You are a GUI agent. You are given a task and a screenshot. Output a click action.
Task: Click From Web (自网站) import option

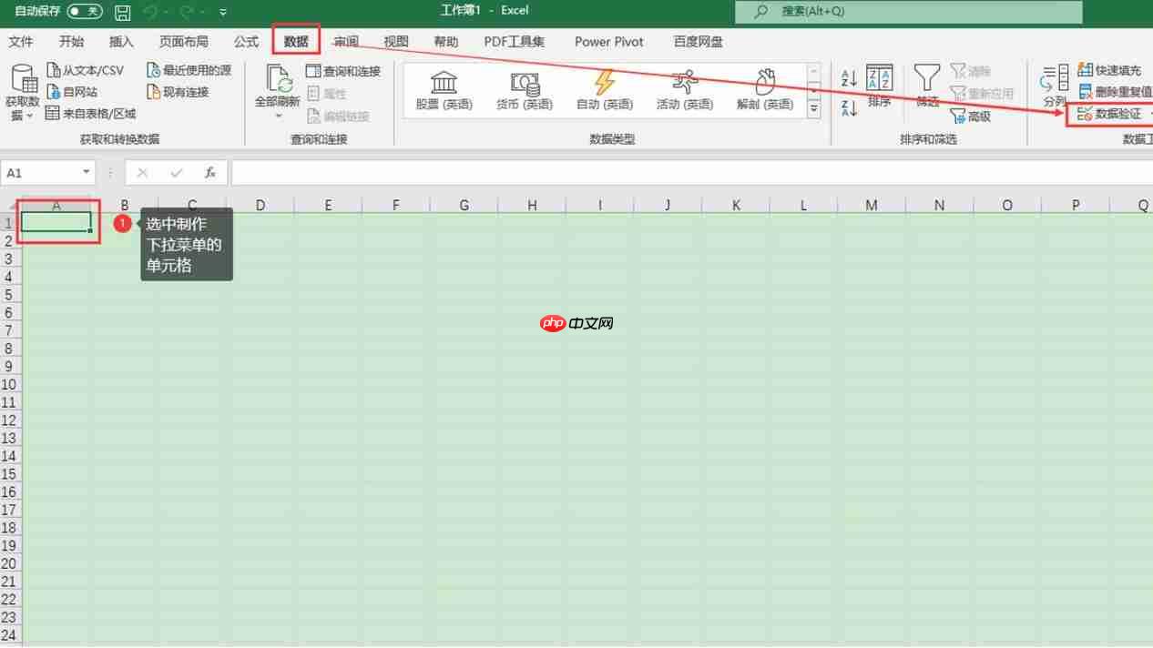click(x=72, y=92)
